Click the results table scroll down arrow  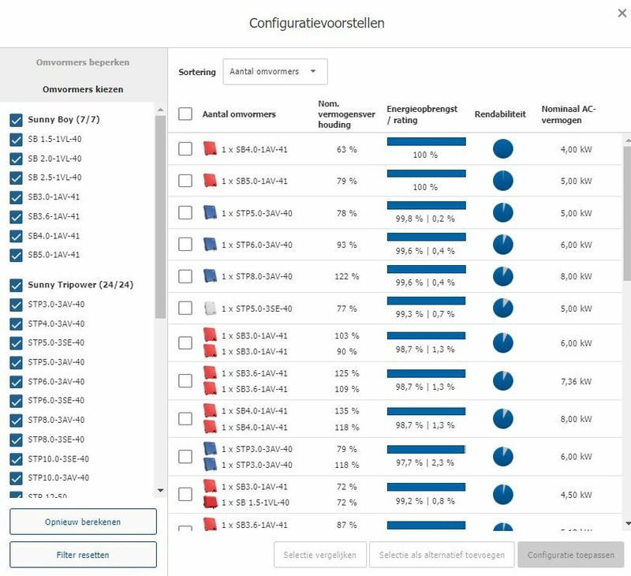[628, 524]
